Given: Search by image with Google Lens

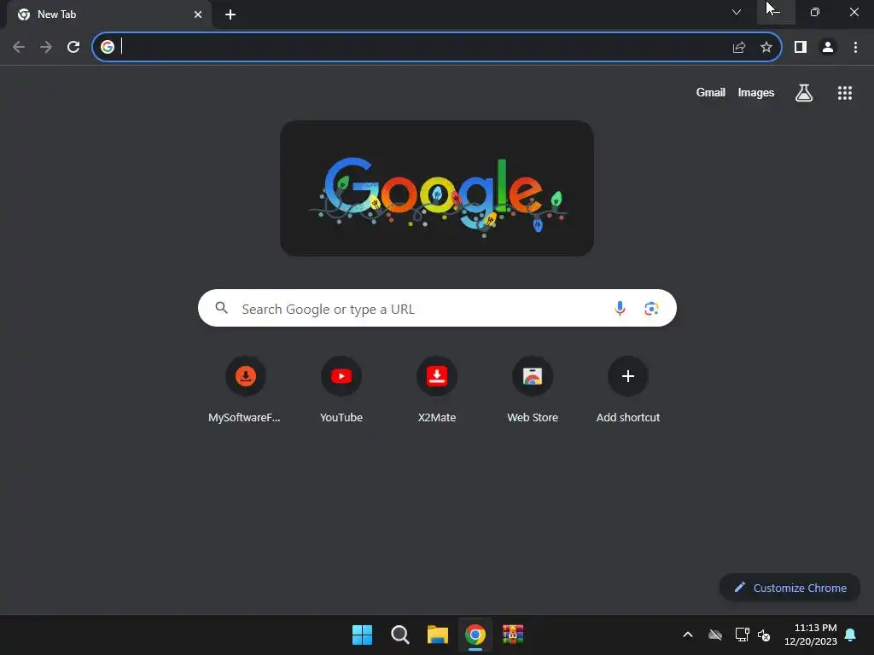Looking at the screenshot, I should [x=651, y=308].
